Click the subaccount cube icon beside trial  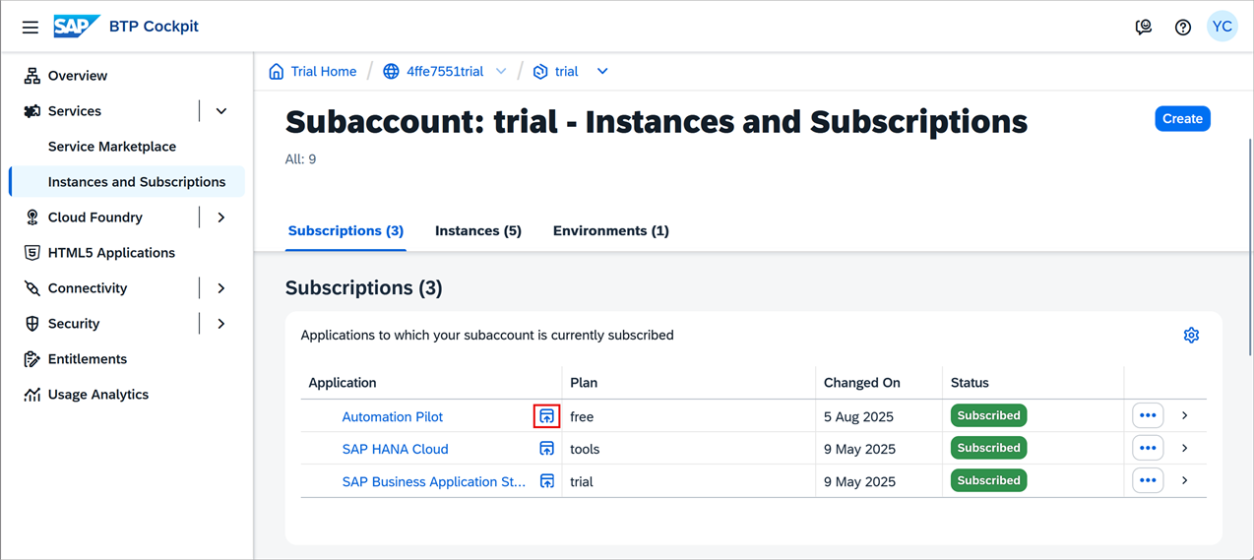pos(540,71)
